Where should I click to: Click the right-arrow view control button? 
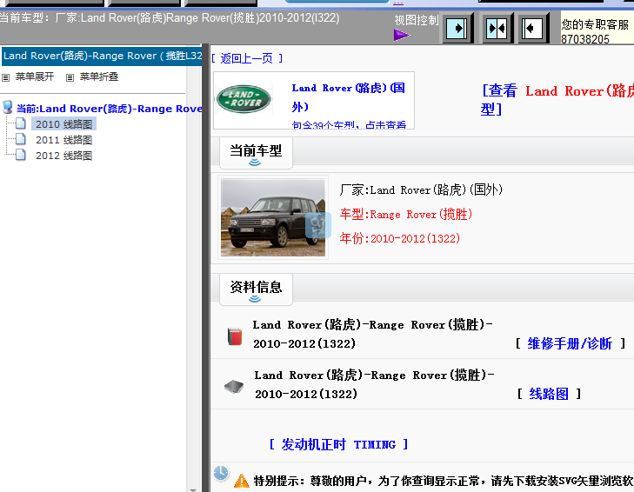click(x=457, y=29)
